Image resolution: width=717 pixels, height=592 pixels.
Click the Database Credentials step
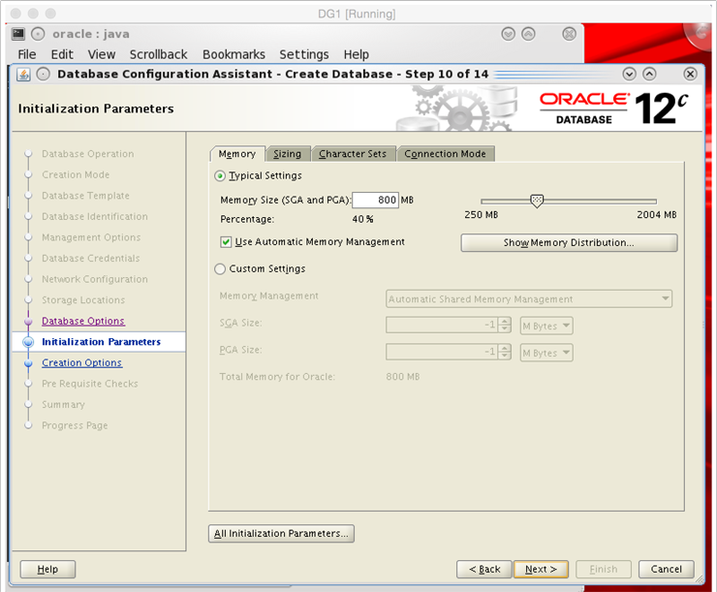coord(90,259)
